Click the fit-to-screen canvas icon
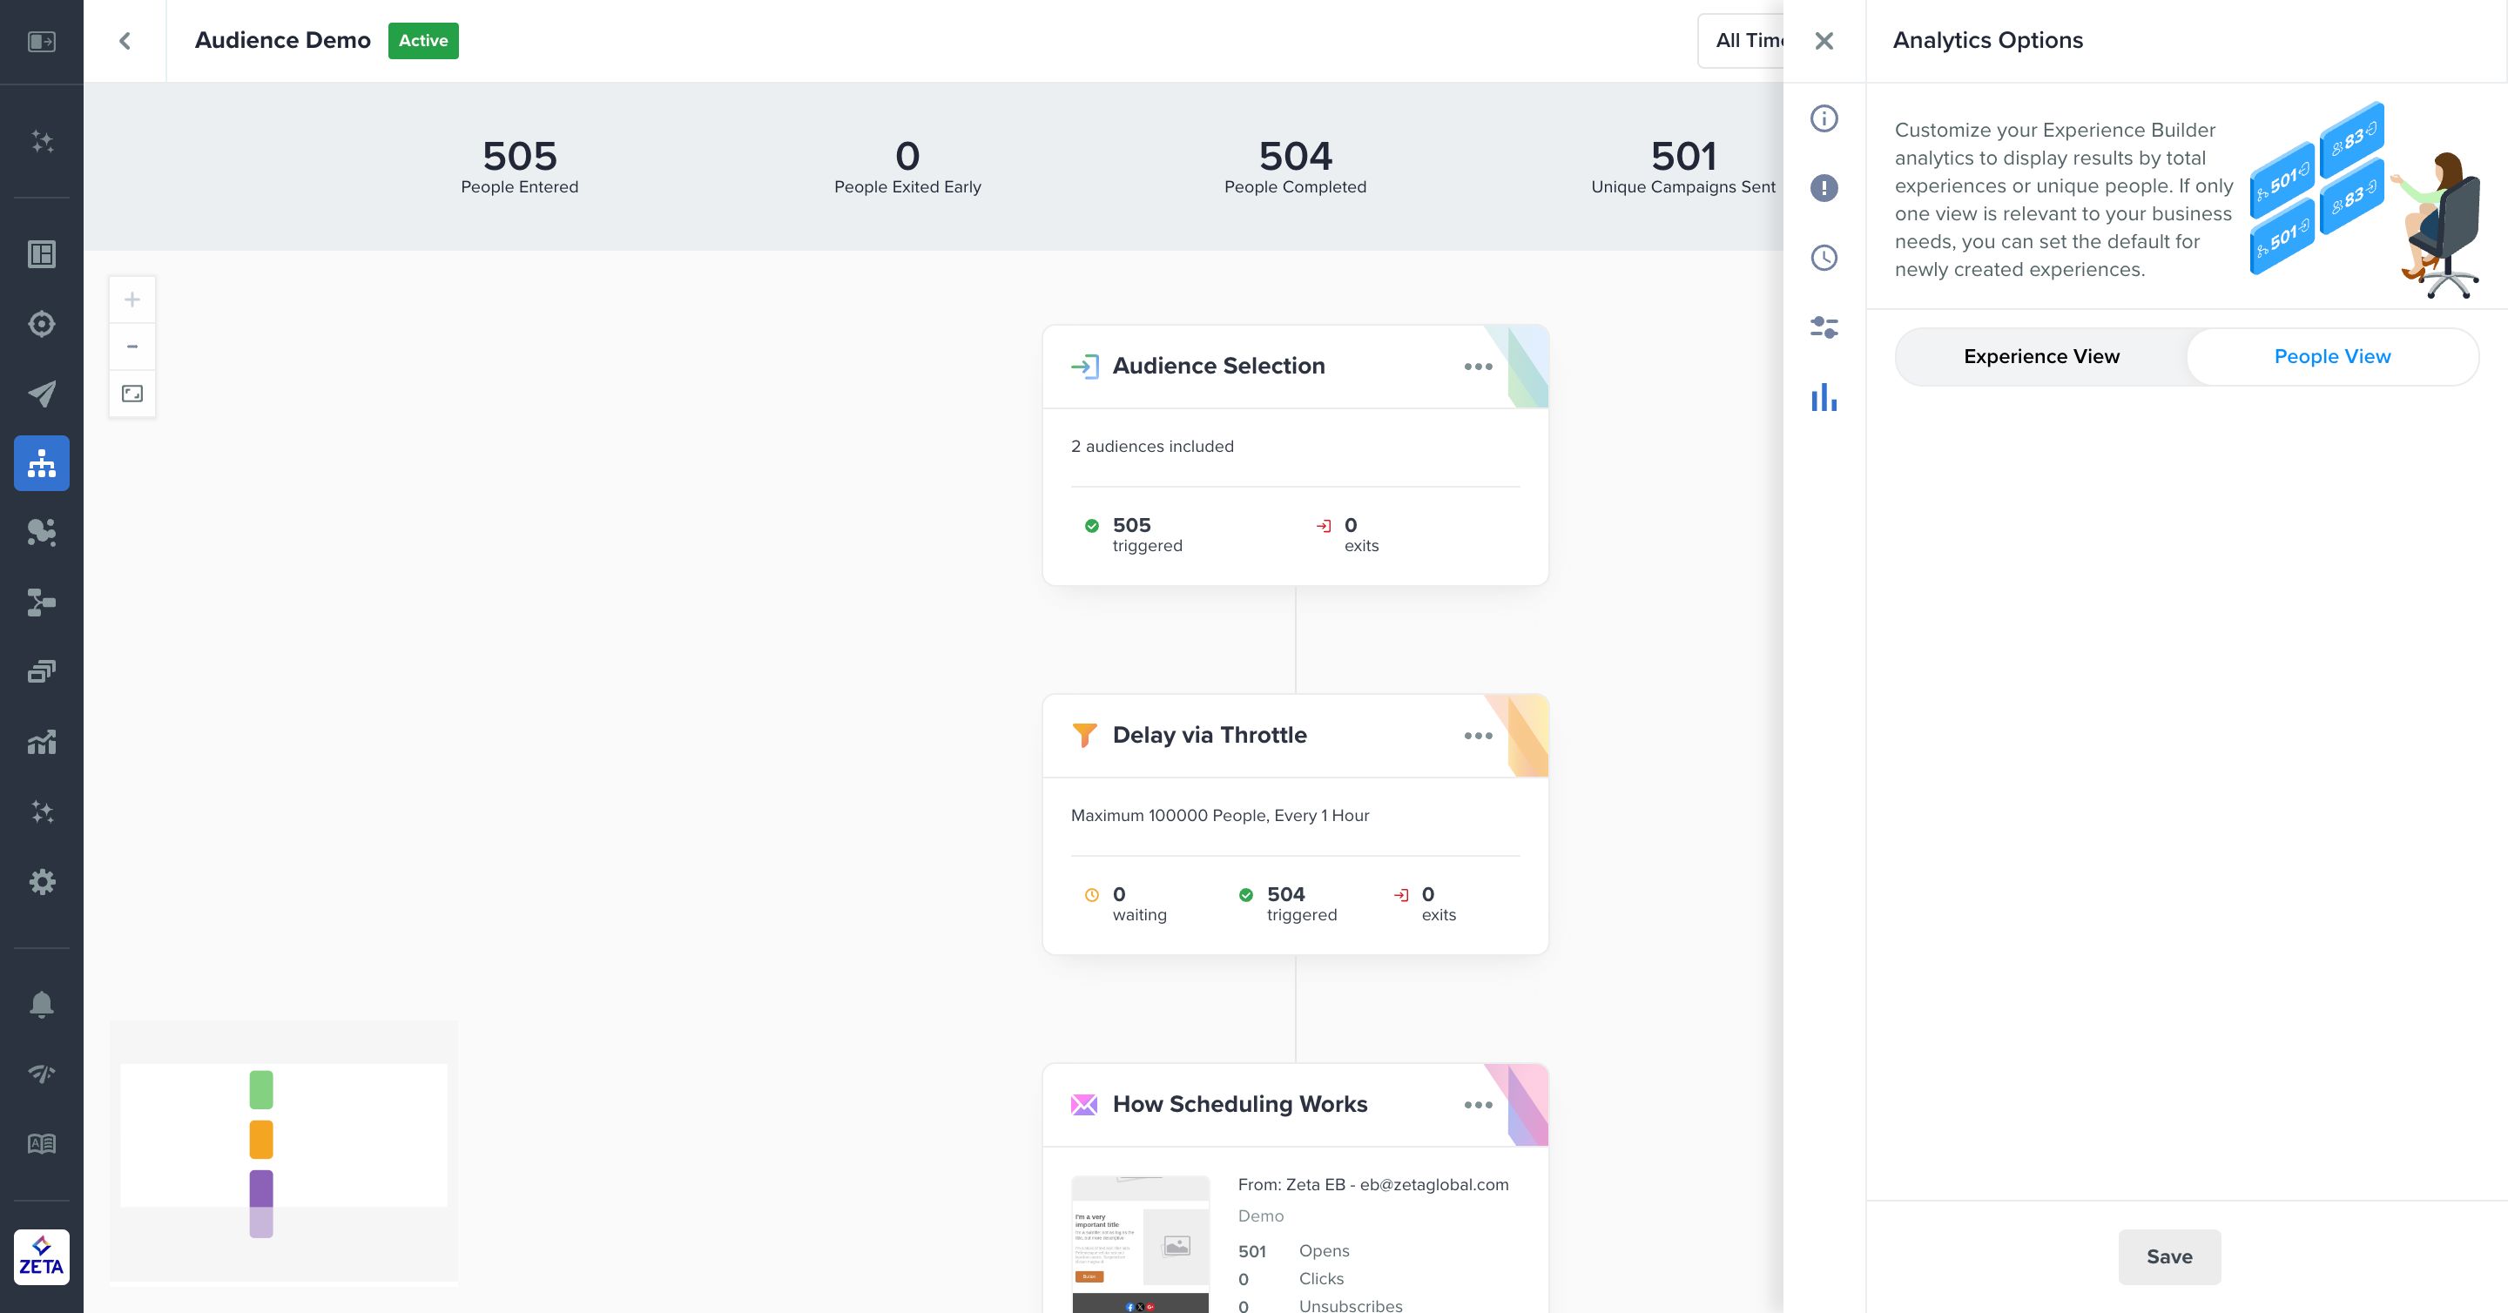Viewport: 2508px width, 1313px height. click(132, 394)
